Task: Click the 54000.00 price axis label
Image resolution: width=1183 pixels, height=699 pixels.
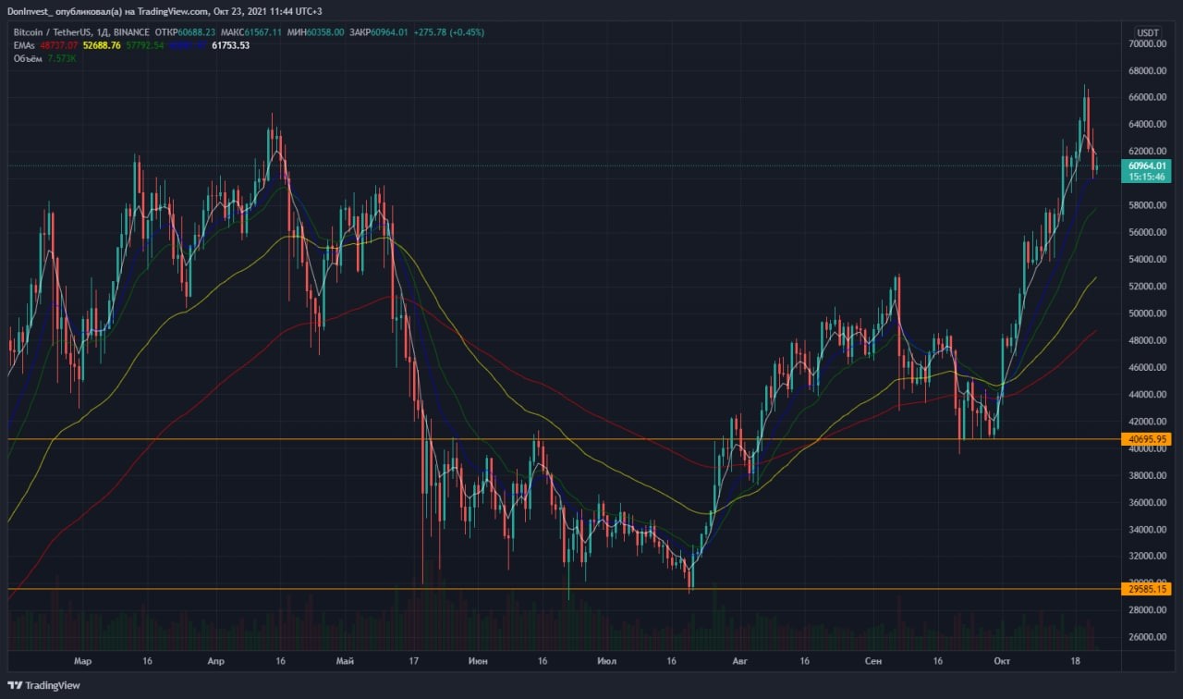Action: (1147, 260)
